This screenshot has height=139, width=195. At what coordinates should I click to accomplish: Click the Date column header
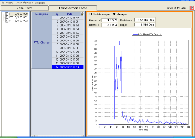(69, 14)
